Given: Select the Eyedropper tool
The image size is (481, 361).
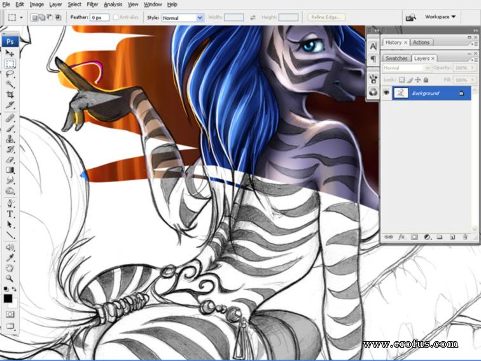Looking at the screenshot, I should (10, 258).
